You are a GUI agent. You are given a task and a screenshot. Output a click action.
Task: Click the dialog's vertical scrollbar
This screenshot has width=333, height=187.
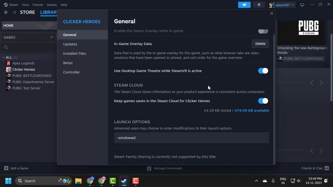click(274, 99)
